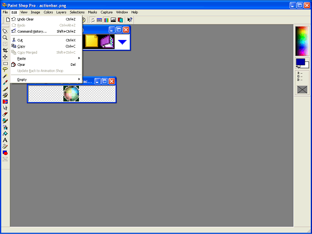Toggle the Histogram window toolbar button
This screenshot has height=234, width=312.
114,20
